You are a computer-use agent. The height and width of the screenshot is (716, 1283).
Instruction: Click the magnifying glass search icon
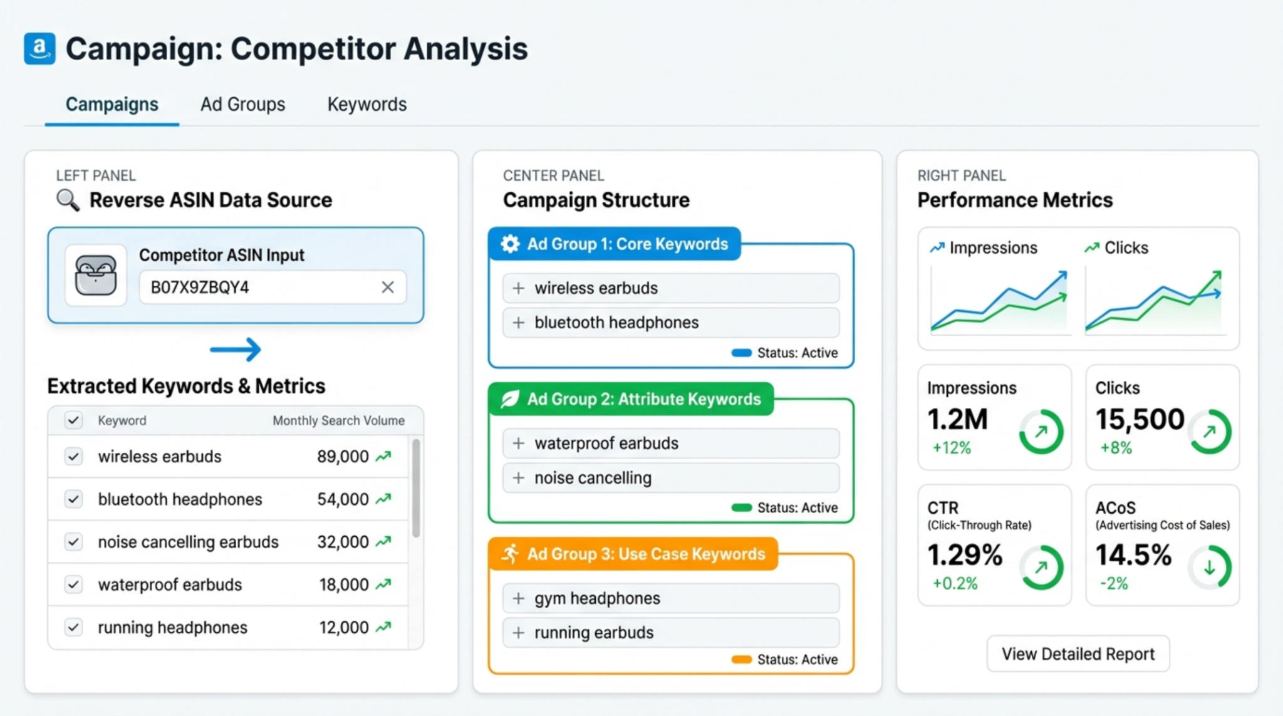click(x=68, y=200)
